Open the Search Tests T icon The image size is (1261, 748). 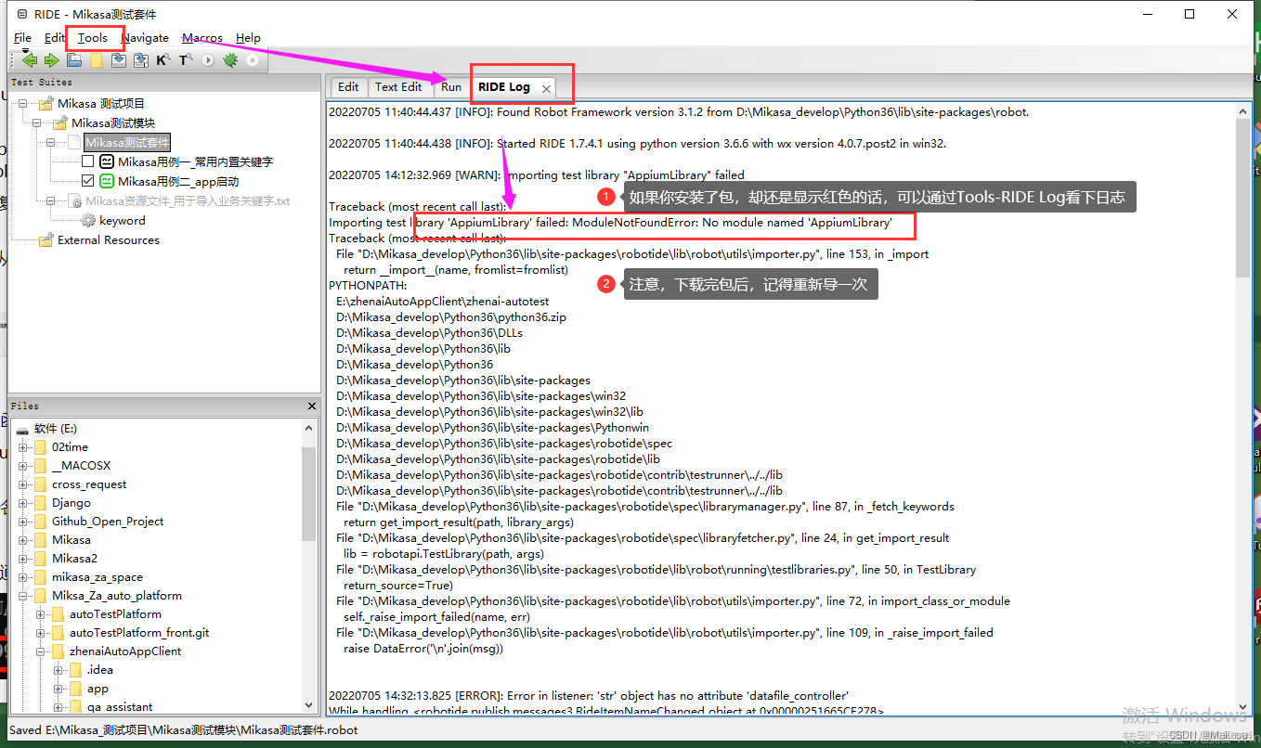point(186,60)
